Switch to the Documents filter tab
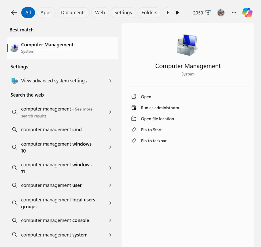This screenshot has width=261, height=247. (x=73, y=13)
